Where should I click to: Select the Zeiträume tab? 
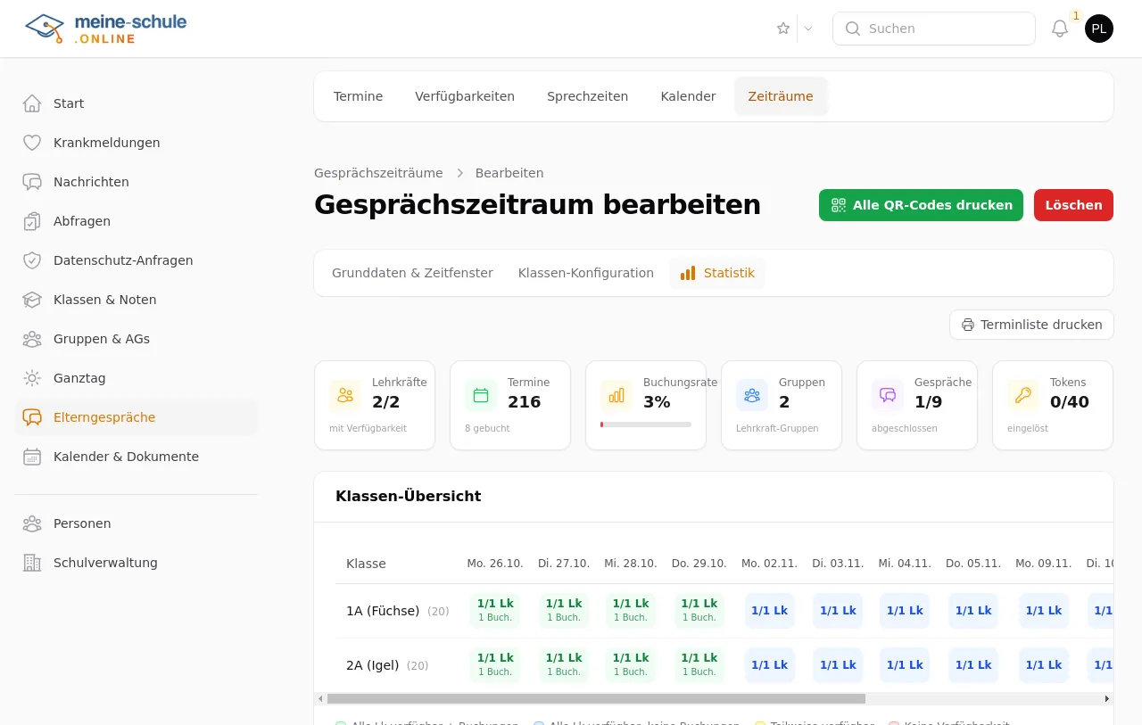[x=781, y=96]
